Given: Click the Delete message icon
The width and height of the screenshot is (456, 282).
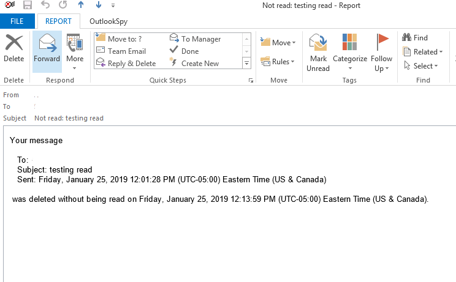Looking at the screenshot, I should [x=13, y=48].
